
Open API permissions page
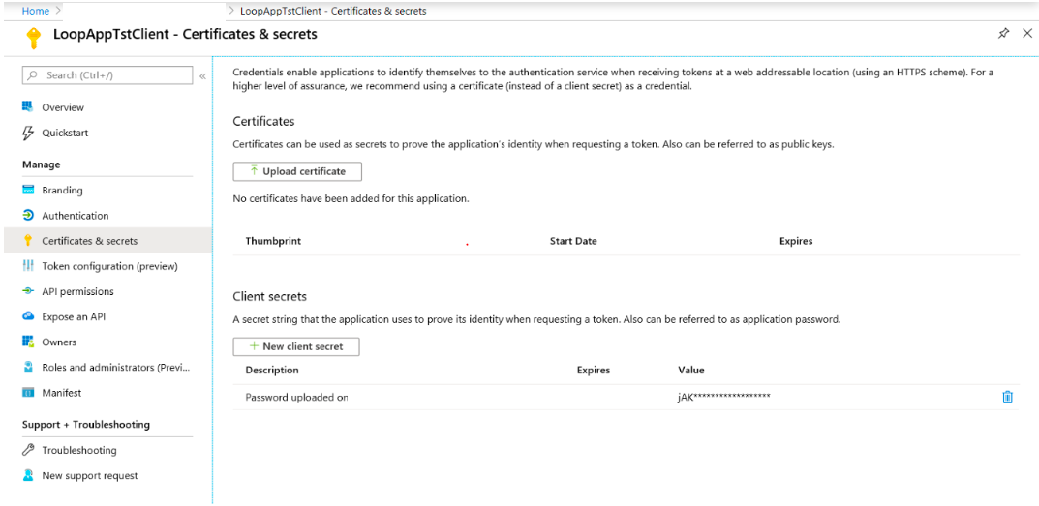click(77, 291)
